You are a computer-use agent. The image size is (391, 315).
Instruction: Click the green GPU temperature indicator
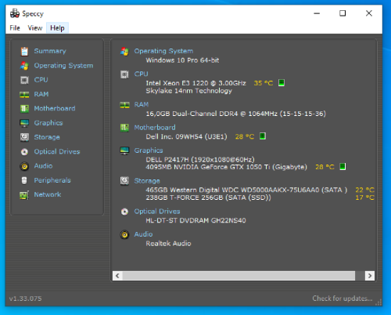pos(343,167)
